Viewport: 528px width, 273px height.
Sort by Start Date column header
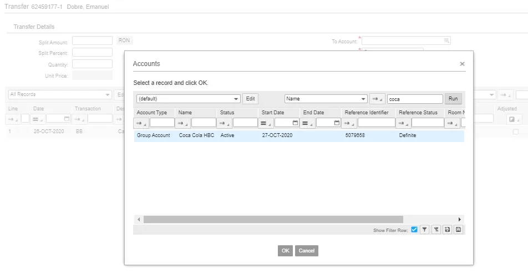(x=273, y=113)
